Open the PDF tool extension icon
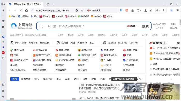Viewport: 181px width, 101px height. pos(127,10)
